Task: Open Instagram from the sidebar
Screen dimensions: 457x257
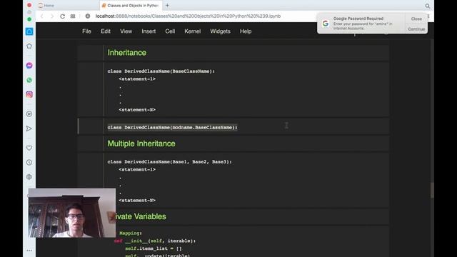Action: click(29, 94)
